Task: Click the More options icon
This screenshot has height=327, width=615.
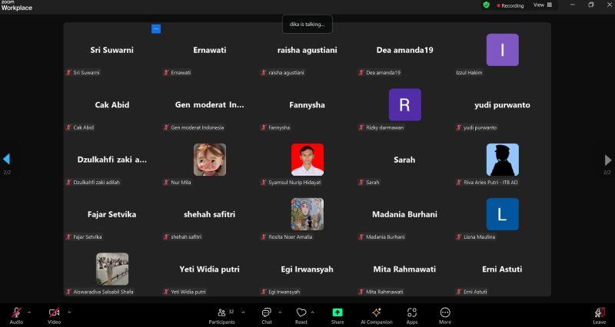Action: tap(445, 313)
